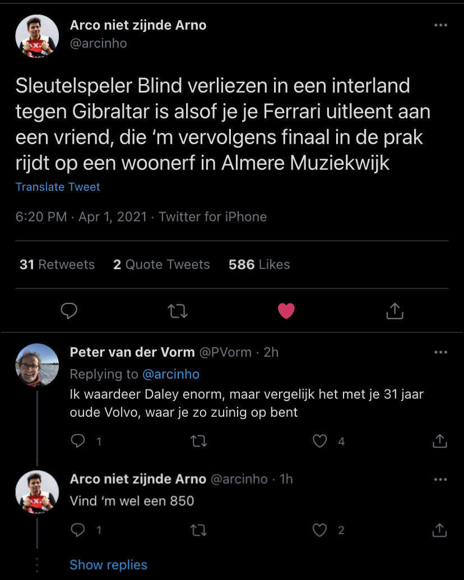Open the reply composer for the main tweet
Viewport: 464px width, 580px height.
(69, 310)
